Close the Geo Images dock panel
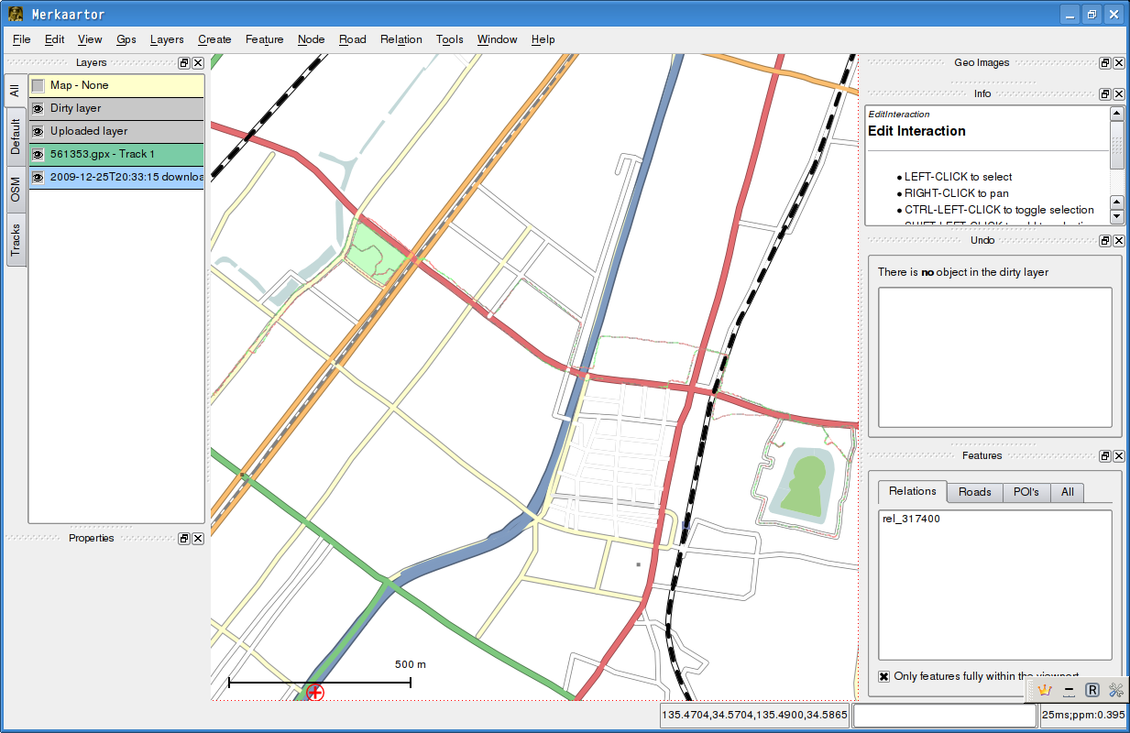1130x733 pixels. pyautogui.click(x=1118, y=62)
